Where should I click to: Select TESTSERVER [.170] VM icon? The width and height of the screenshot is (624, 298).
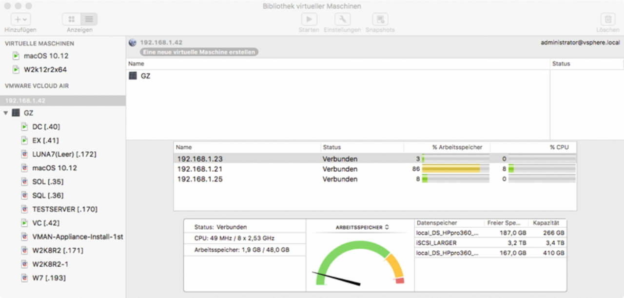25,209
